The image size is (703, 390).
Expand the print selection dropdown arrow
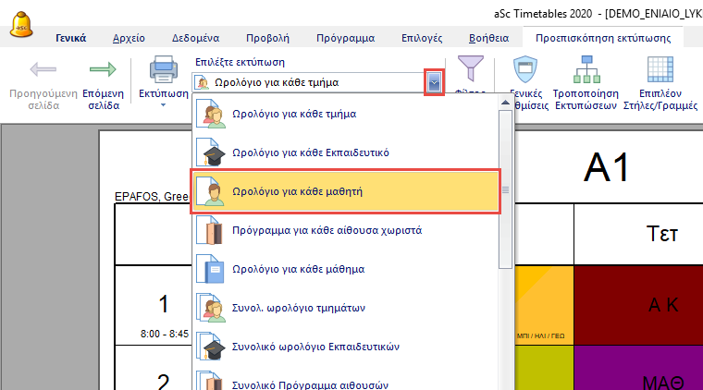coord(434,82)
